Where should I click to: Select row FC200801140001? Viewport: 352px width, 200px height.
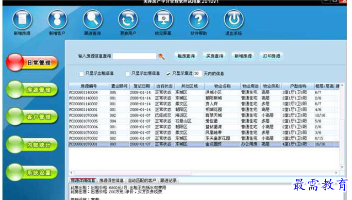(x=204, y=110)
